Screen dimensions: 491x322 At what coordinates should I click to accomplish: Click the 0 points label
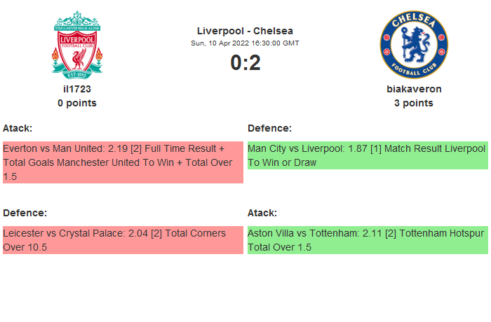(77, 103)
